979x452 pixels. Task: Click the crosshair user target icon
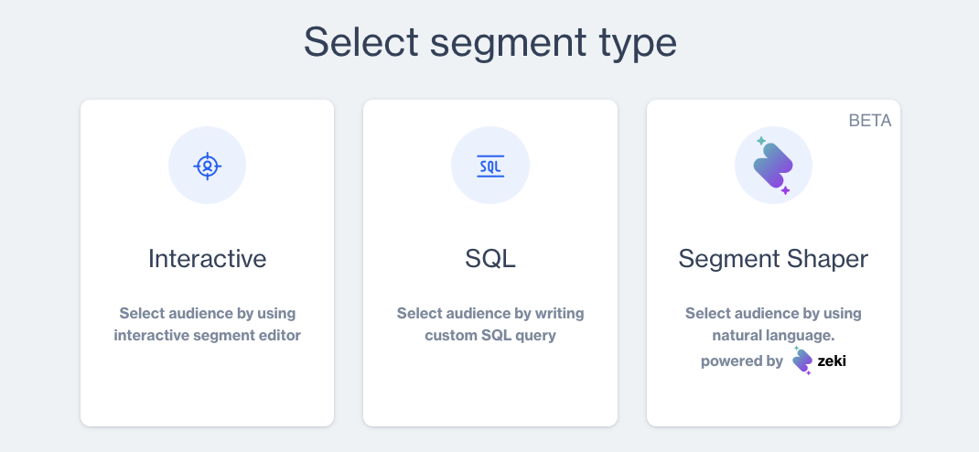[207, 166]
